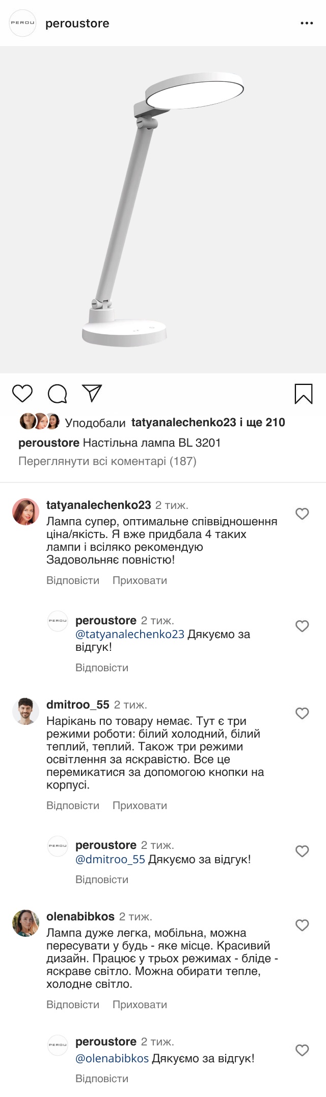The width and height of the screenshot is (326, 1097).
Task: Save post with bookmark icon
Action: click(304, 394)
